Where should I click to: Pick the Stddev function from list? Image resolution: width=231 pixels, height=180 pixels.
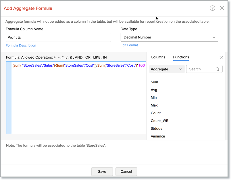click(157, 129)
